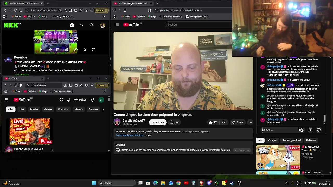The height and width of the screenshot is (187, 333).
Task: Open Steam from the taskbar
Action: (232, 183)
